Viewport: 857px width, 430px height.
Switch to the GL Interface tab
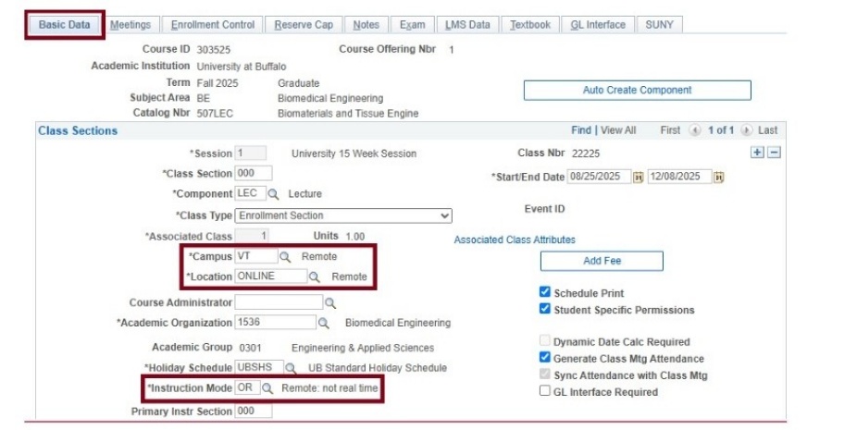tap(598, 25)
